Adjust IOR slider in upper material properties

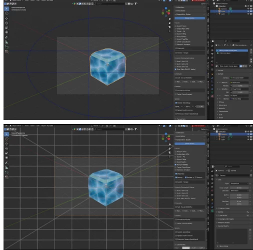point(240,92)
